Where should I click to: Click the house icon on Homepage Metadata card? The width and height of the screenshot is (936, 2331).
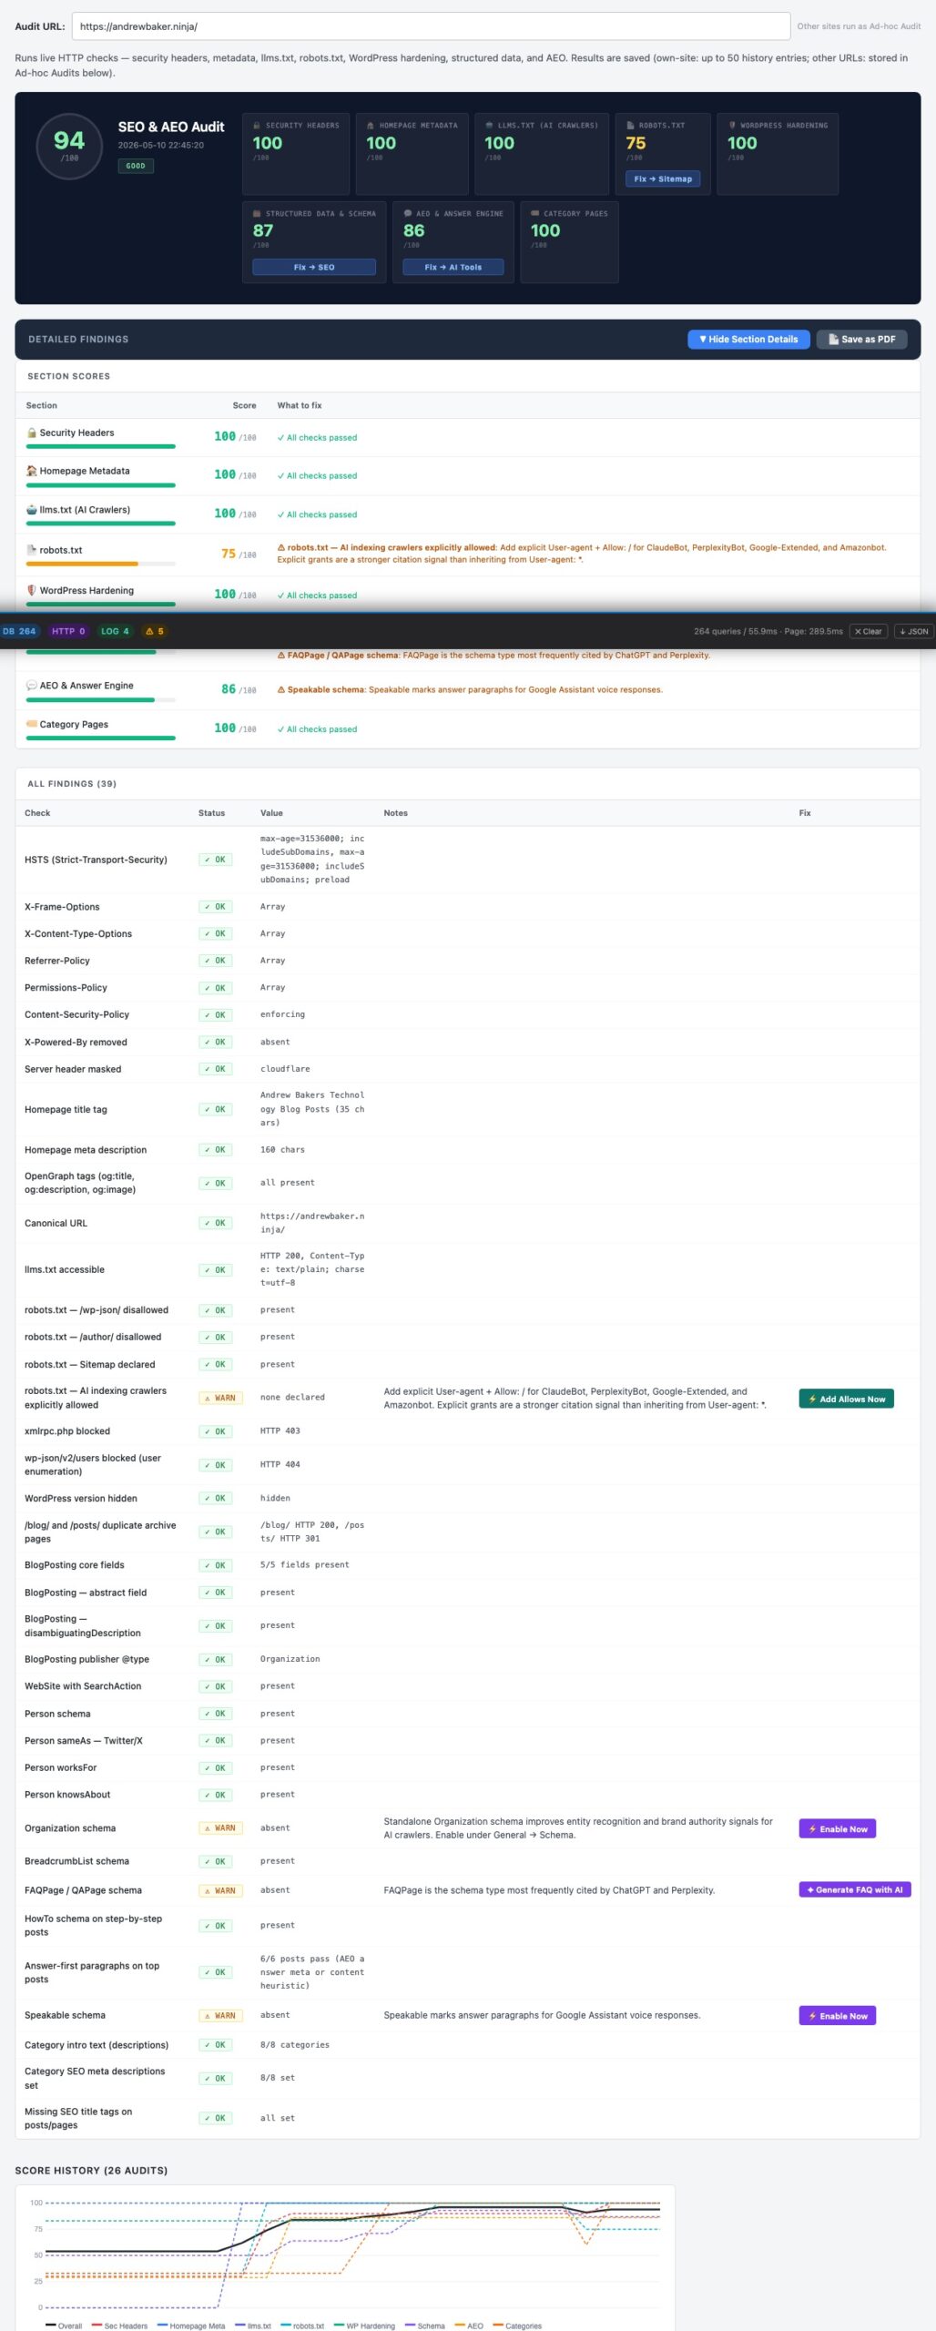(371, 126)
